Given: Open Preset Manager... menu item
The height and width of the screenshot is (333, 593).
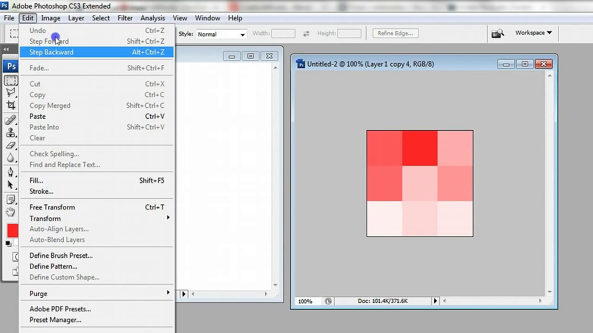Looking at the screenshot, I should [x=97, y=320].
